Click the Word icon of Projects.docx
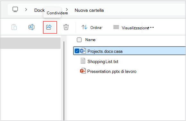This screenshot has height=121, width=186. [x=83, y=51]
